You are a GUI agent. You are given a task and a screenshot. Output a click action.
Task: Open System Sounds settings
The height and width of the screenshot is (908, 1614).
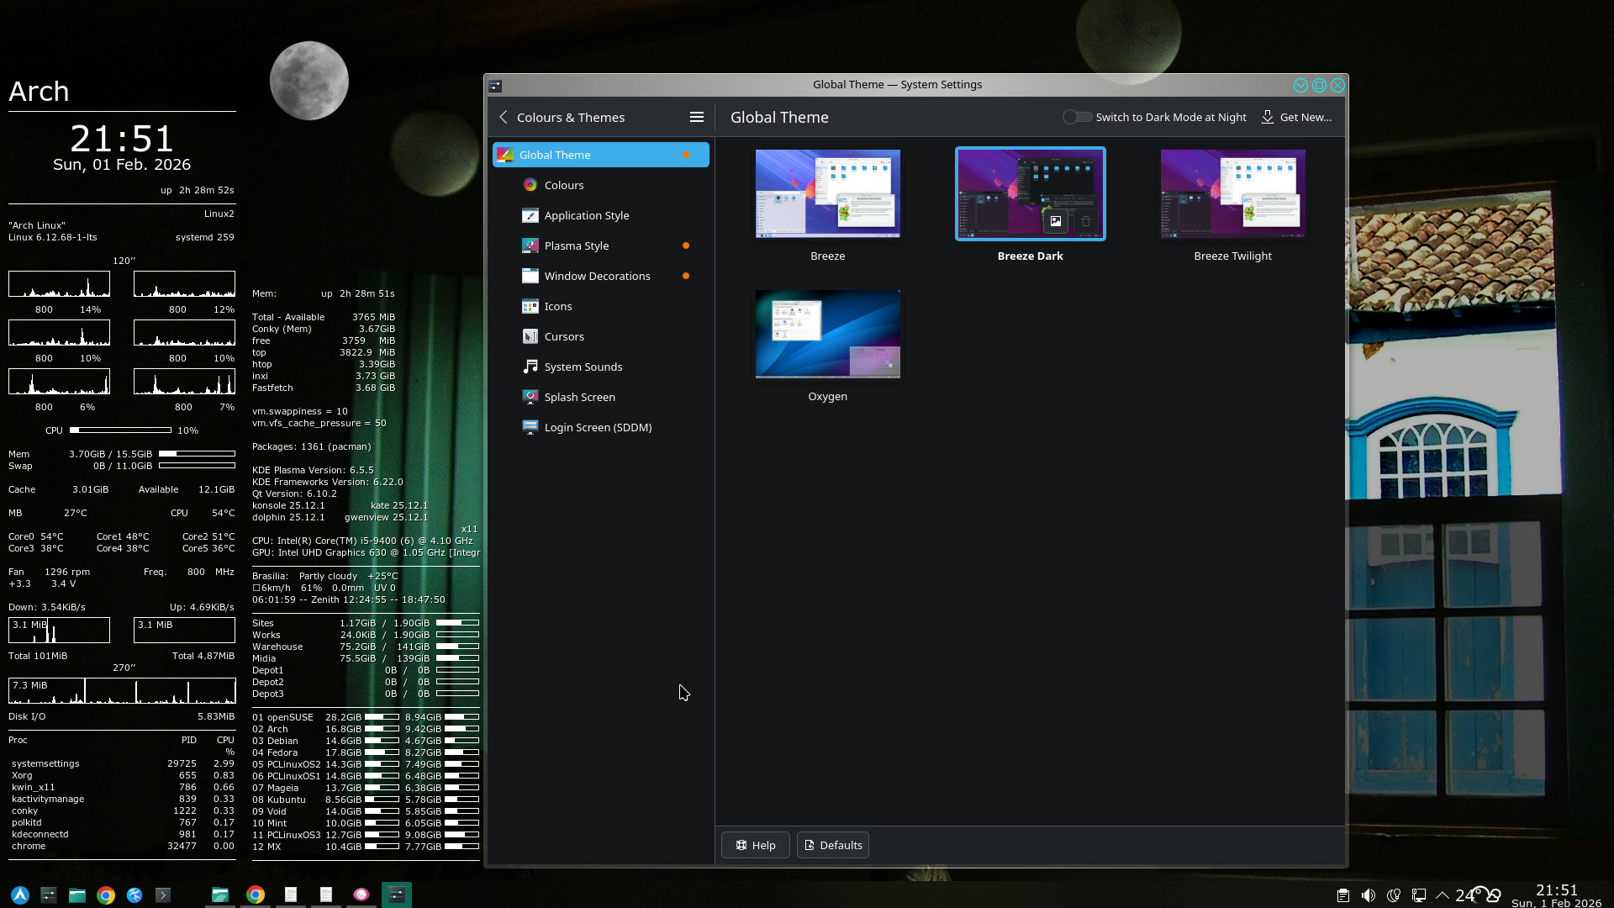(583, 367)
